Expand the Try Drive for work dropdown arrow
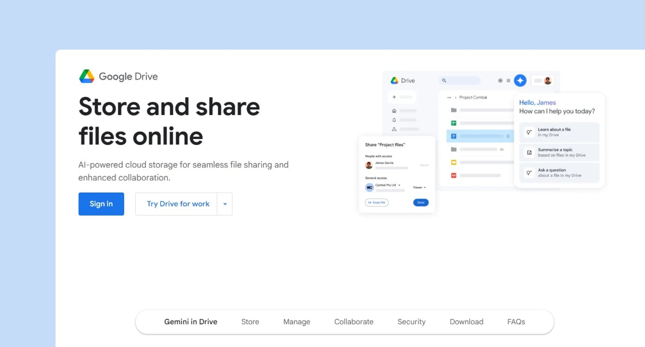The height and width of the screenshot is (347, 645). 225,204
